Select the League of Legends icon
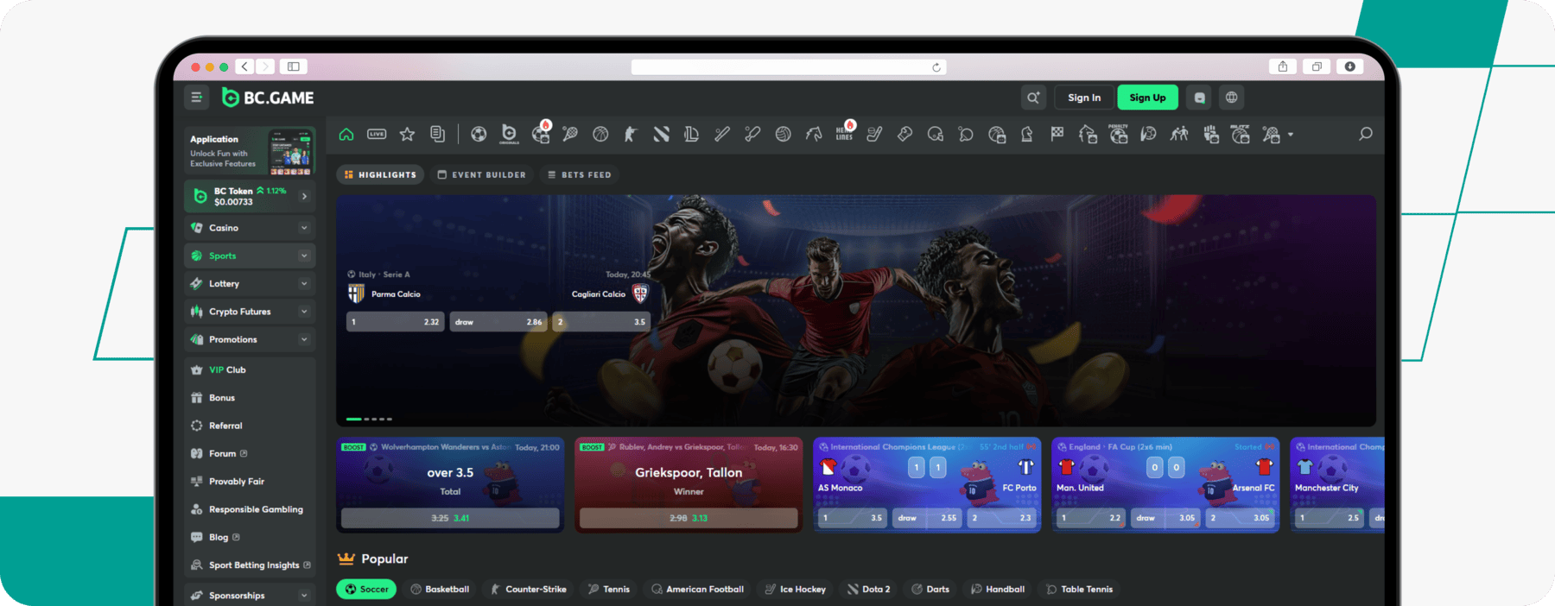This screenshot has width=1555, height=606. (x=691, y=134)
